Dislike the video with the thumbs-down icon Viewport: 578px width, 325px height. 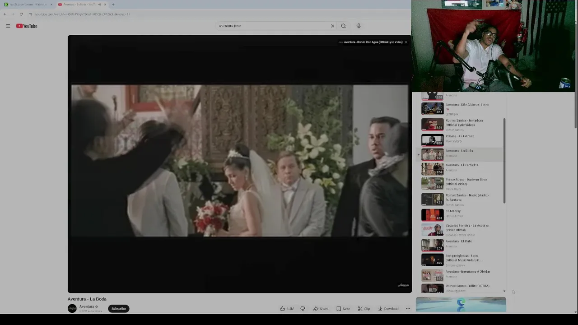tap(303, 309)
